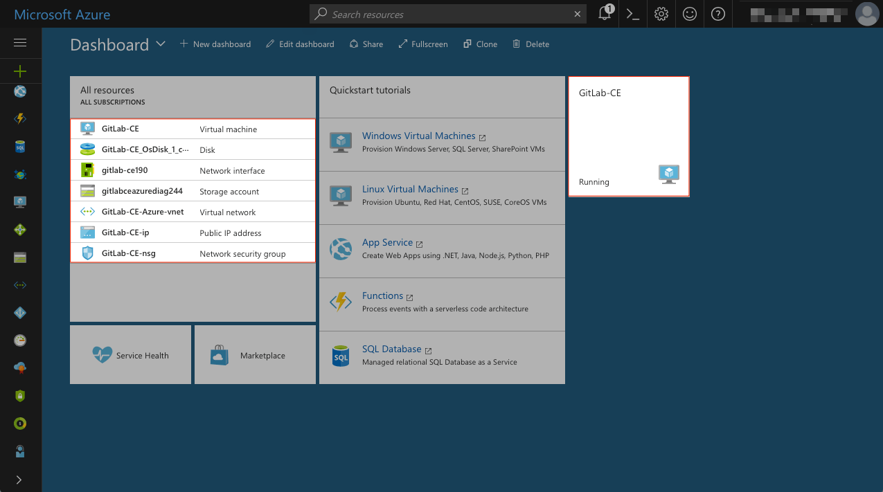883x492 pixels.
Task: Open the Virtual Machines icon in the sidebar
Action: click(x=20, y=201)
